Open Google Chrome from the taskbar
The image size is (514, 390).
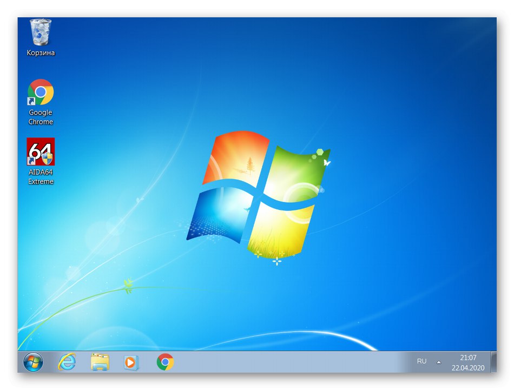coord(165,362)
